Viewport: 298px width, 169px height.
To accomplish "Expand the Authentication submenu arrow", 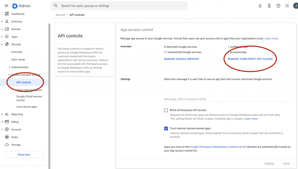I will point(9,67).
